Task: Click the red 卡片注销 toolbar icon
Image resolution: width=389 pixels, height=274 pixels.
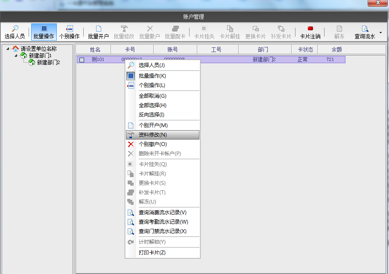Action: tap(310, 29)
